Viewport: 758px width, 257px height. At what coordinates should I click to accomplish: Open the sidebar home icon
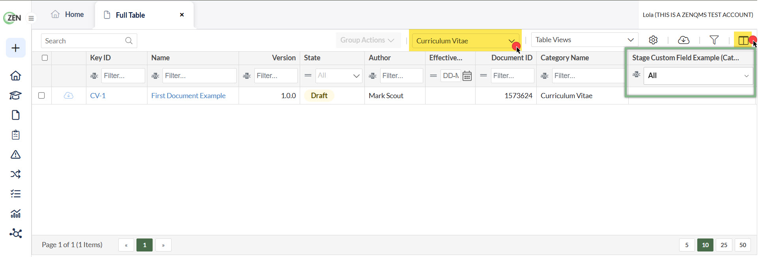[x=16, y=76]
